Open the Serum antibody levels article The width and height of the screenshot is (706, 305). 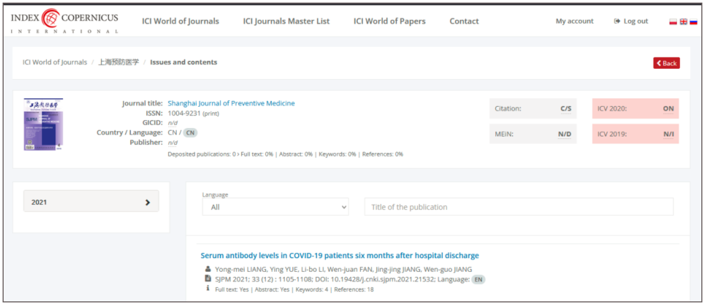pyautogui.click(x=340, y=255)
